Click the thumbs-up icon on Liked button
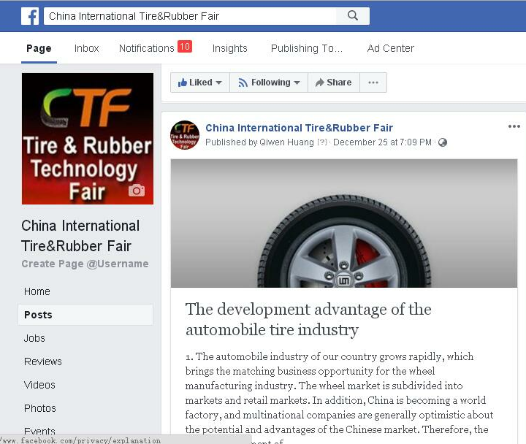The image size is (526, 444). pos(183,83)
